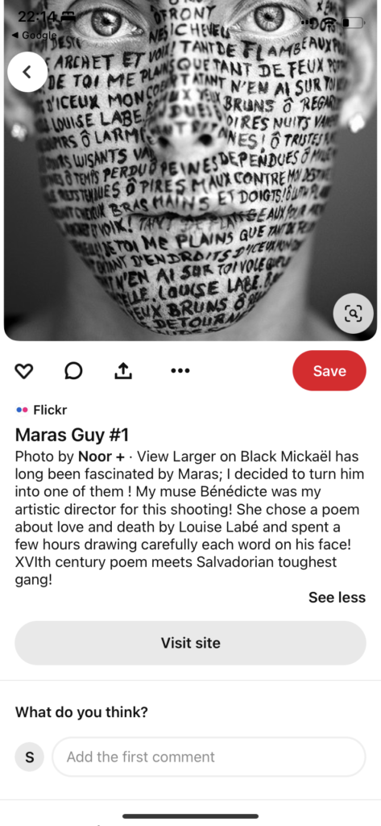Tap the back arrow button
The image size is (381, 826).
[x=27, y=72]
